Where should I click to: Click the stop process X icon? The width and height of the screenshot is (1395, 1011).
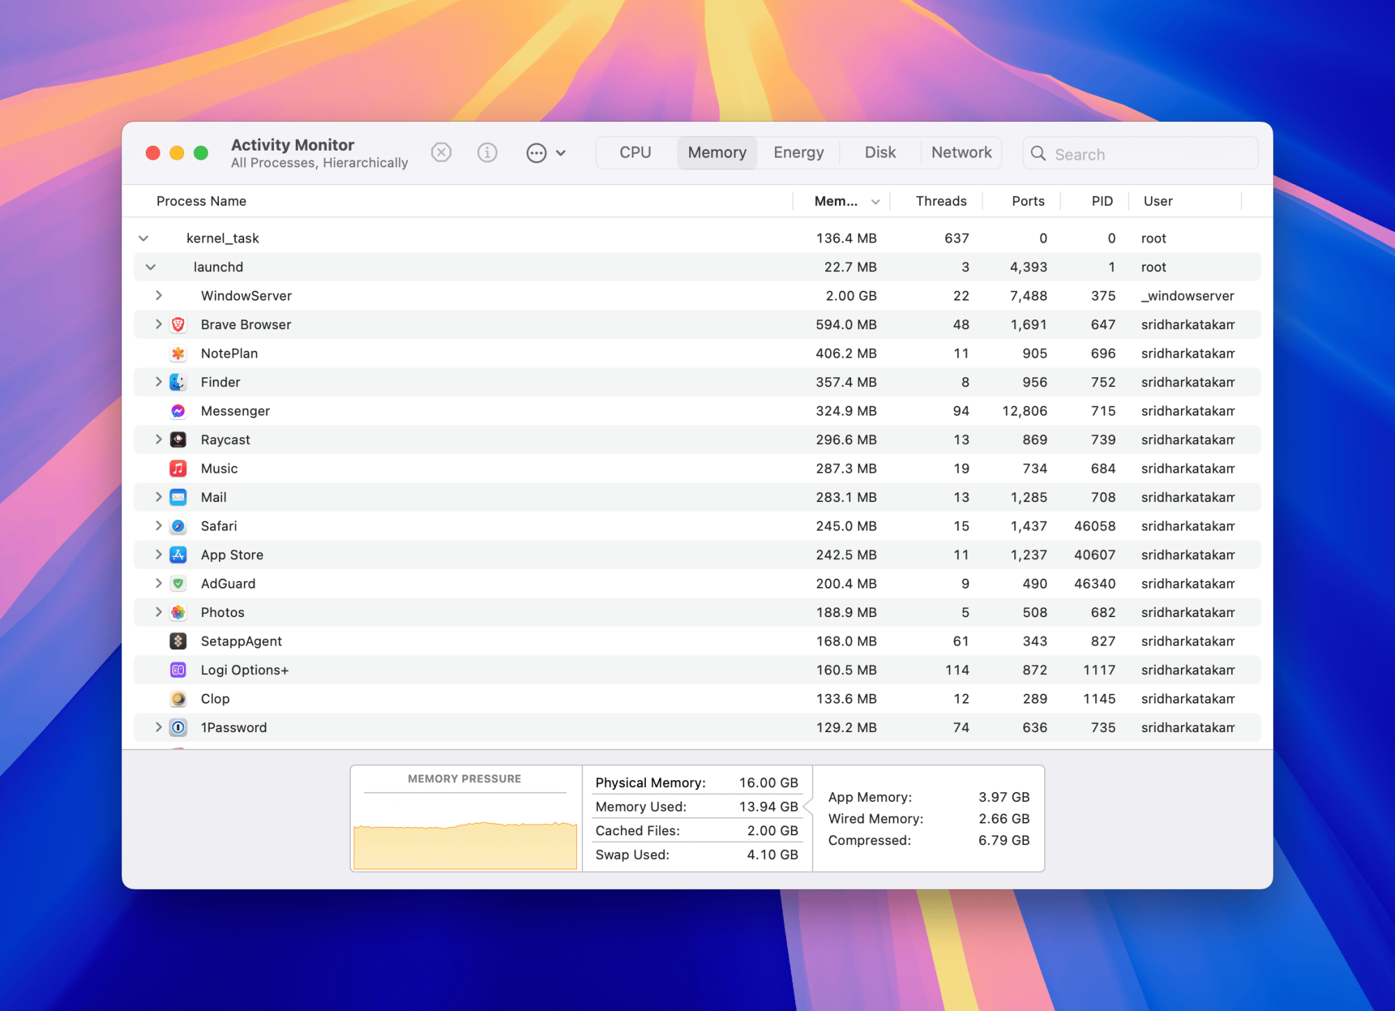click(x=441, y=152)
